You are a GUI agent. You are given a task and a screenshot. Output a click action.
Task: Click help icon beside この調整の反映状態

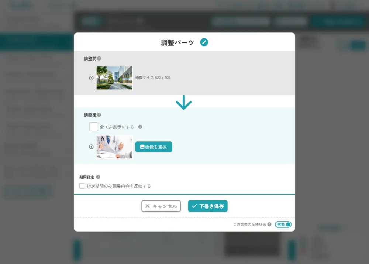click(x=269, y=224)
